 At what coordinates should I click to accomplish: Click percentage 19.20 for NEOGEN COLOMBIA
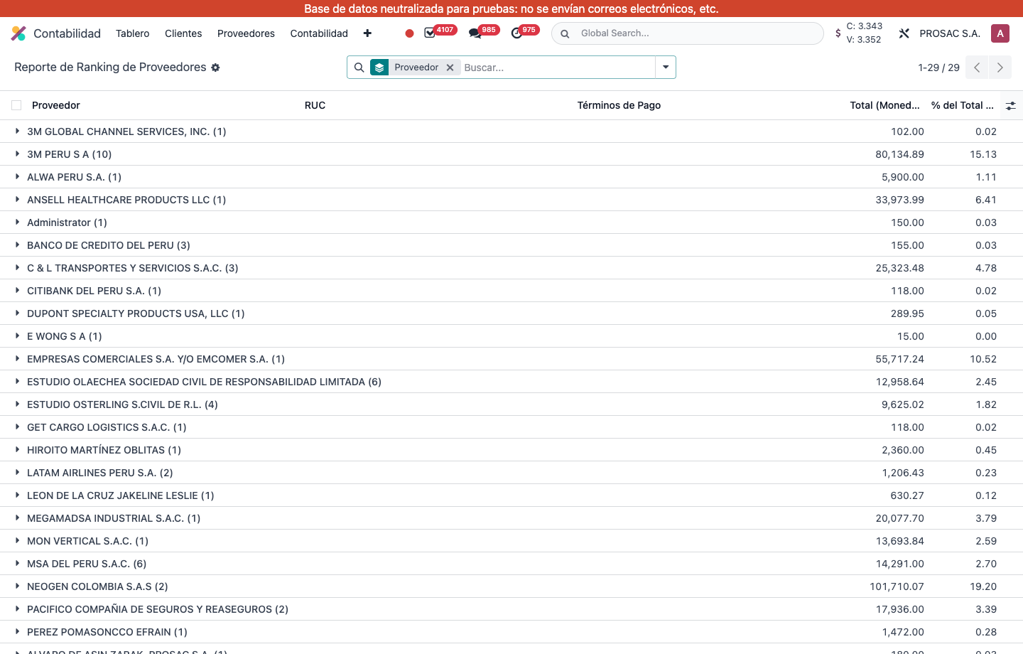point(983,586)
